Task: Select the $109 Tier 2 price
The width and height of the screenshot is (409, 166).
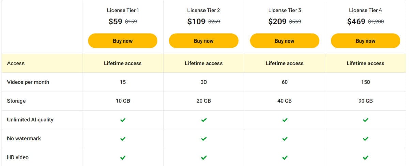Action: pyautogui.click(x=196, y=22)
